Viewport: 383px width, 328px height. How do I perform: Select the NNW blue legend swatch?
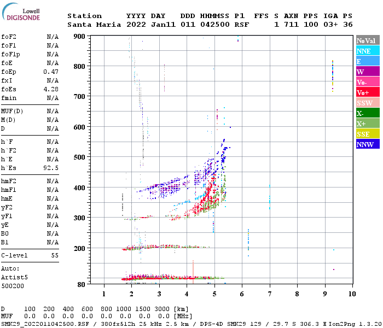coord(368,144)
